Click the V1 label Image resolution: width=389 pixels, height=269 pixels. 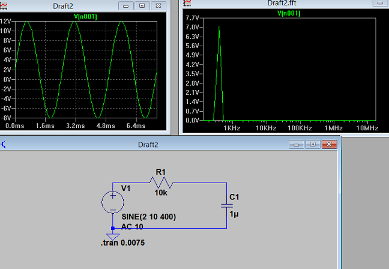[x=126, y=189]
